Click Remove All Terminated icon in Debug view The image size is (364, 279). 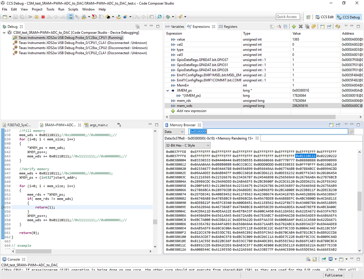point(137,27)
